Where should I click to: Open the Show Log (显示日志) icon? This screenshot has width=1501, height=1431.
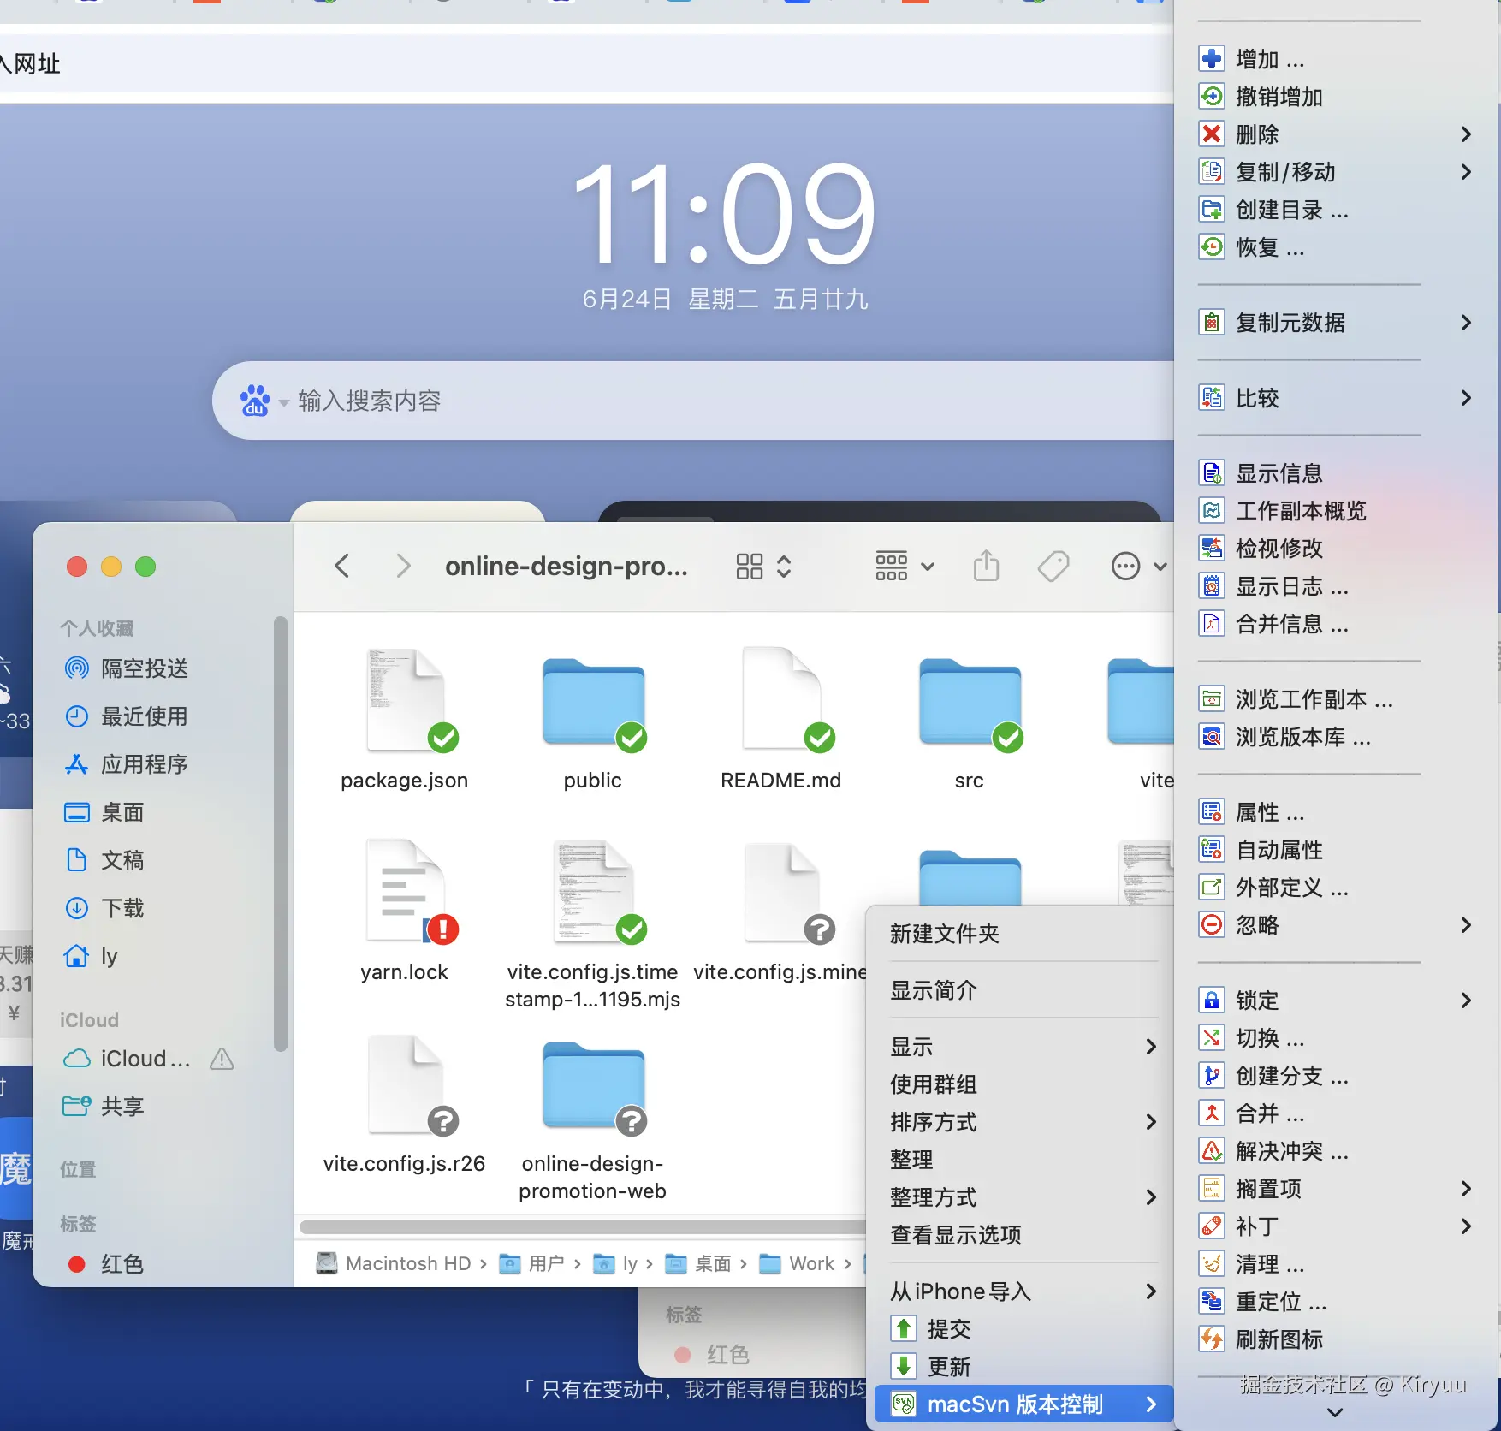[x=1212, y=586]
